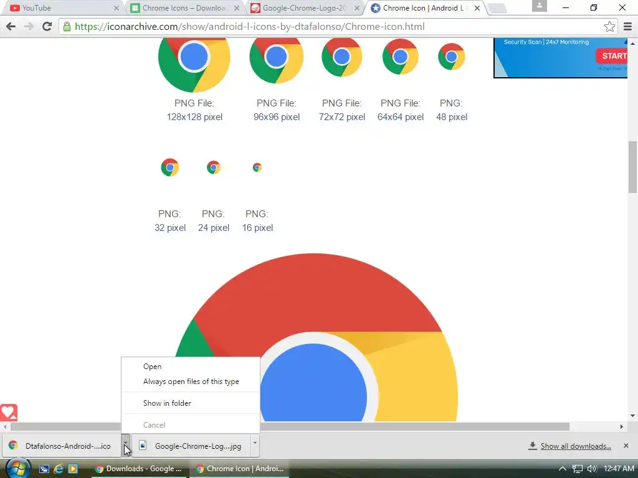
Task: Click the URL address bar field
Action: pyautogui.click(x=338, y=26)
